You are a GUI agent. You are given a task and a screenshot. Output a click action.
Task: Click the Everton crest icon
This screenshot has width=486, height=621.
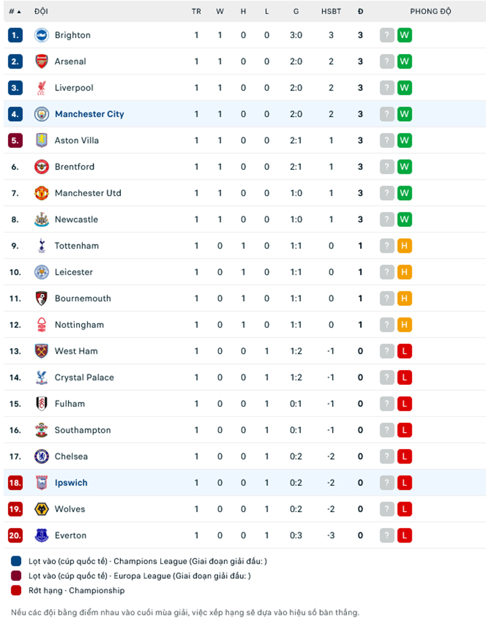(x=41, y=535)
